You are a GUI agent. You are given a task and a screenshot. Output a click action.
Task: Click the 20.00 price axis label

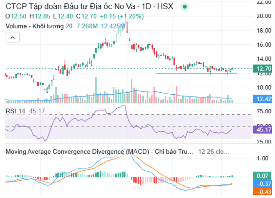point(264,16)
